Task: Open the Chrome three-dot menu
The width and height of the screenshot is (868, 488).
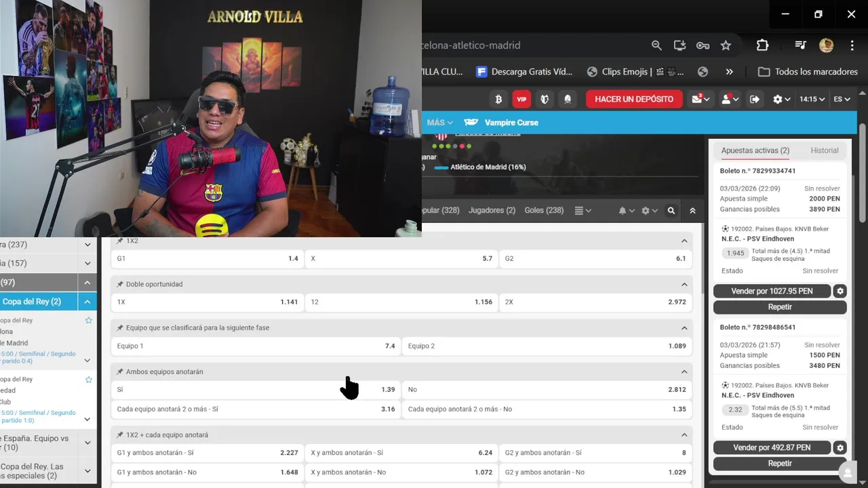Action: (852, 45)
